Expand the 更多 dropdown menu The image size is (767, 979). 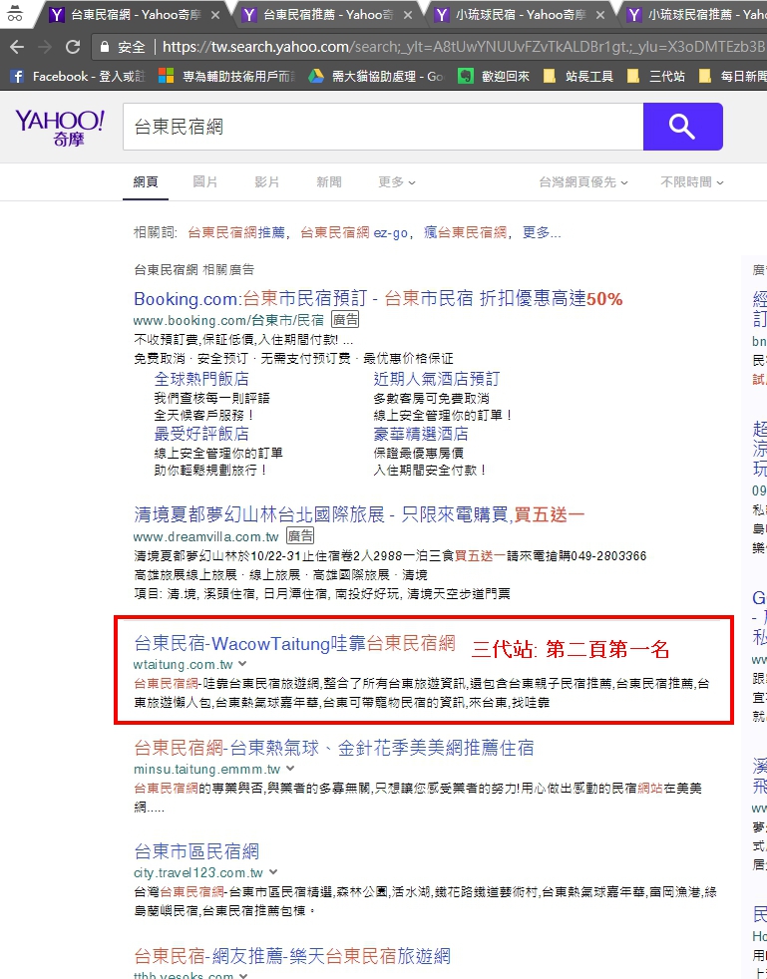397,181
